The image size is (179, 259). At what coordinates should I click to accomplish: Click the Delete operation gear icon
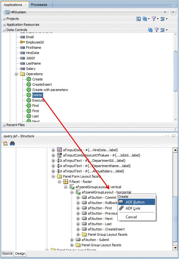click(x=29, y=95)
